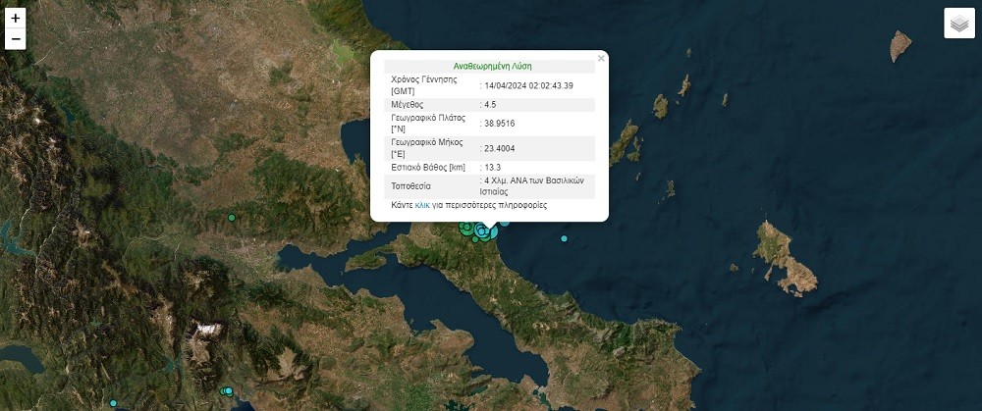Click the longitude value 23.4004
The image size is (982, 411).
[x=501, y=148]
